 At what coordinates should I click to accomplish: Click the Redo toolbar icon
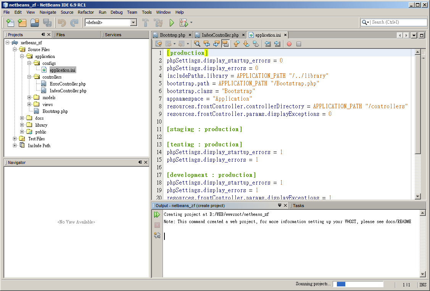[74, 23]
